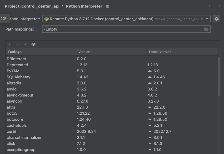Image resolution: width=224 pixels, height=154 pixels.
Task: Select the aioredis package row
Action: pos(111,83)
